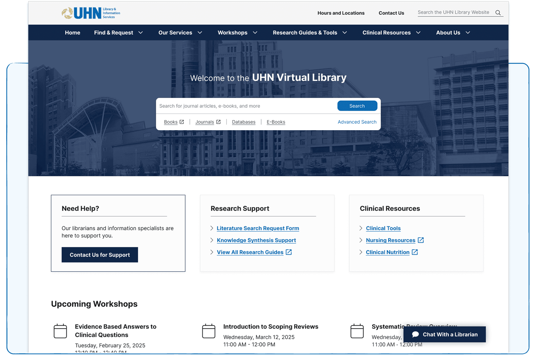This screenshot has width=535, height=359.
Task: Open Clinical Resources in the navigation bar
Action: (x=387, y=32)
